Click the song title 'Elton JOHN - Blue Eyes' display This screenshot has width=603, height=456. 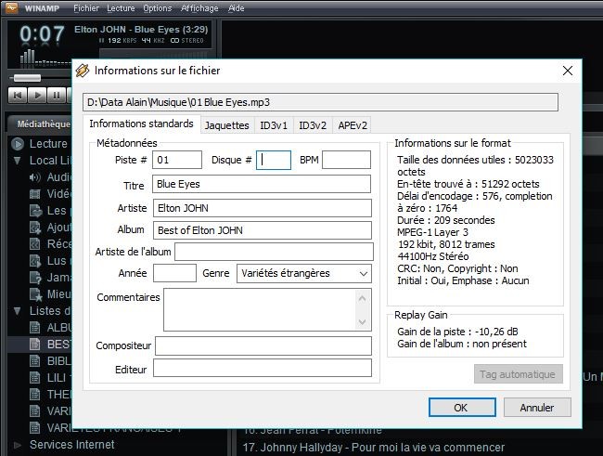141,30
